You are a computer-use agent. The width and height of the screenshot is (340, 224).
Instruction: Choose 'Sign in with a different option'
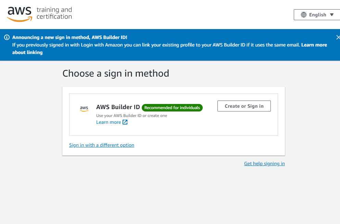tap(102, 145)
